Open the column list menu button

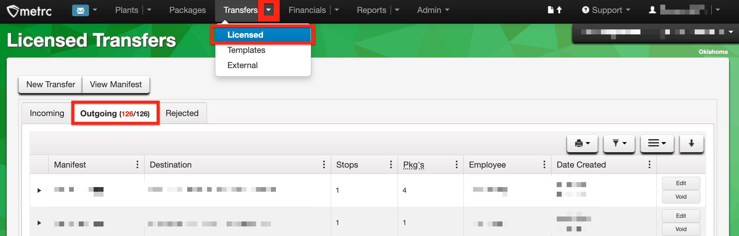pyautogui.click(x=657, y=143)
